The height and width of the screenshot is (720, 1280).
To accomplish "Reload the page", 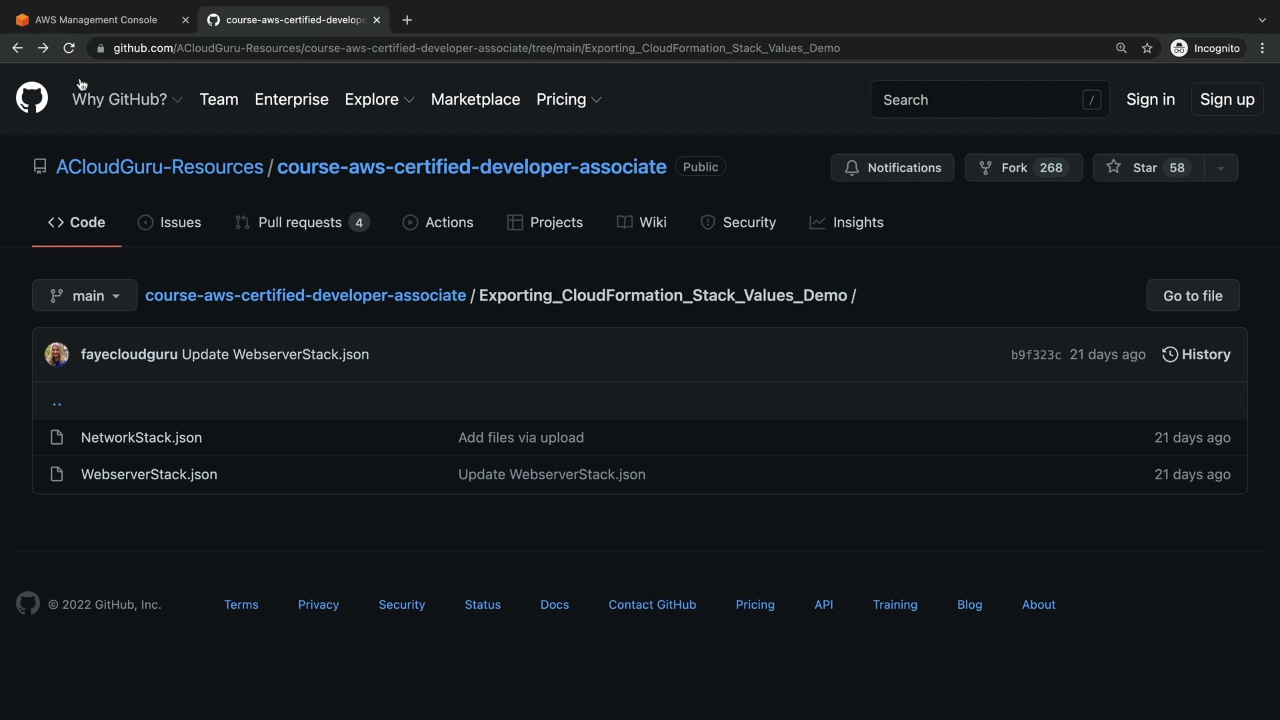I will pos(69,48).
